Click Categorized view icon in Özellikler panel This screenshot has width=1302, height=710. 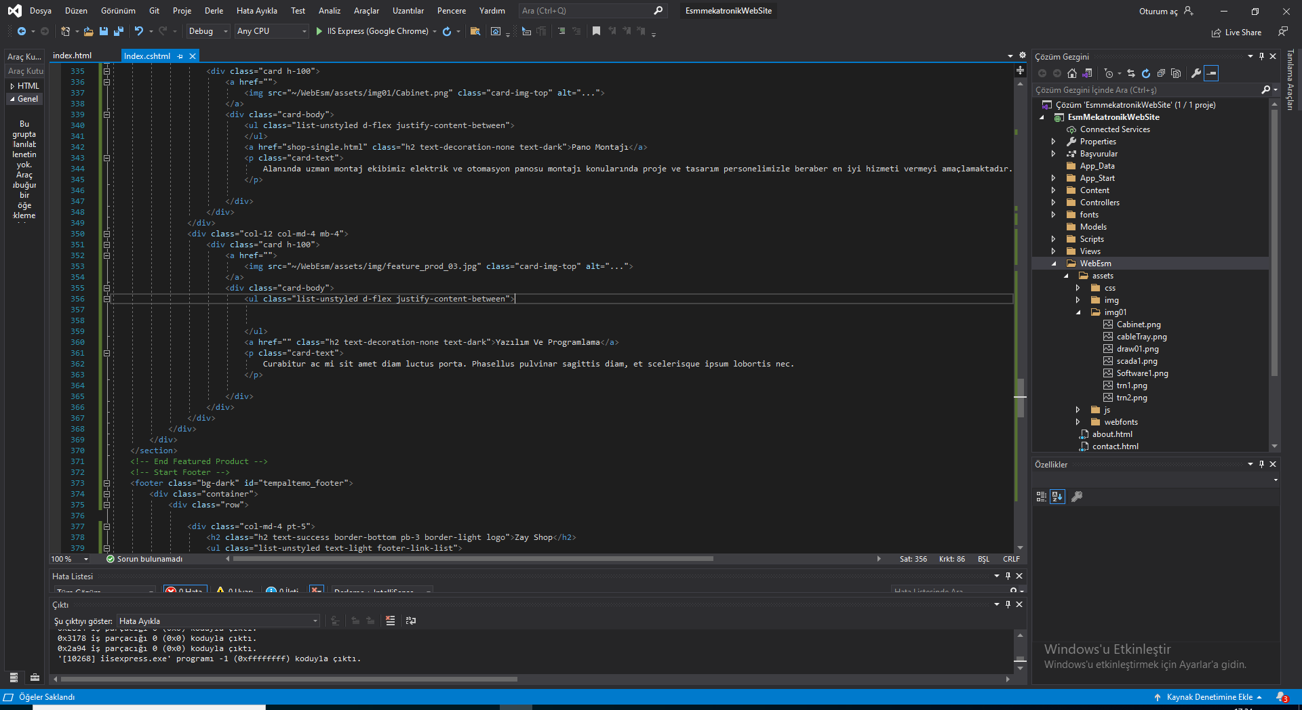tap(1042, 497)
